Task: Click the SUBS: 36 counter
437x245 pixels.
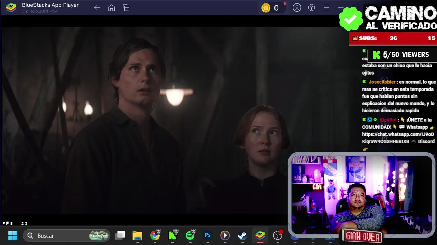Action: tap(375, 38)
